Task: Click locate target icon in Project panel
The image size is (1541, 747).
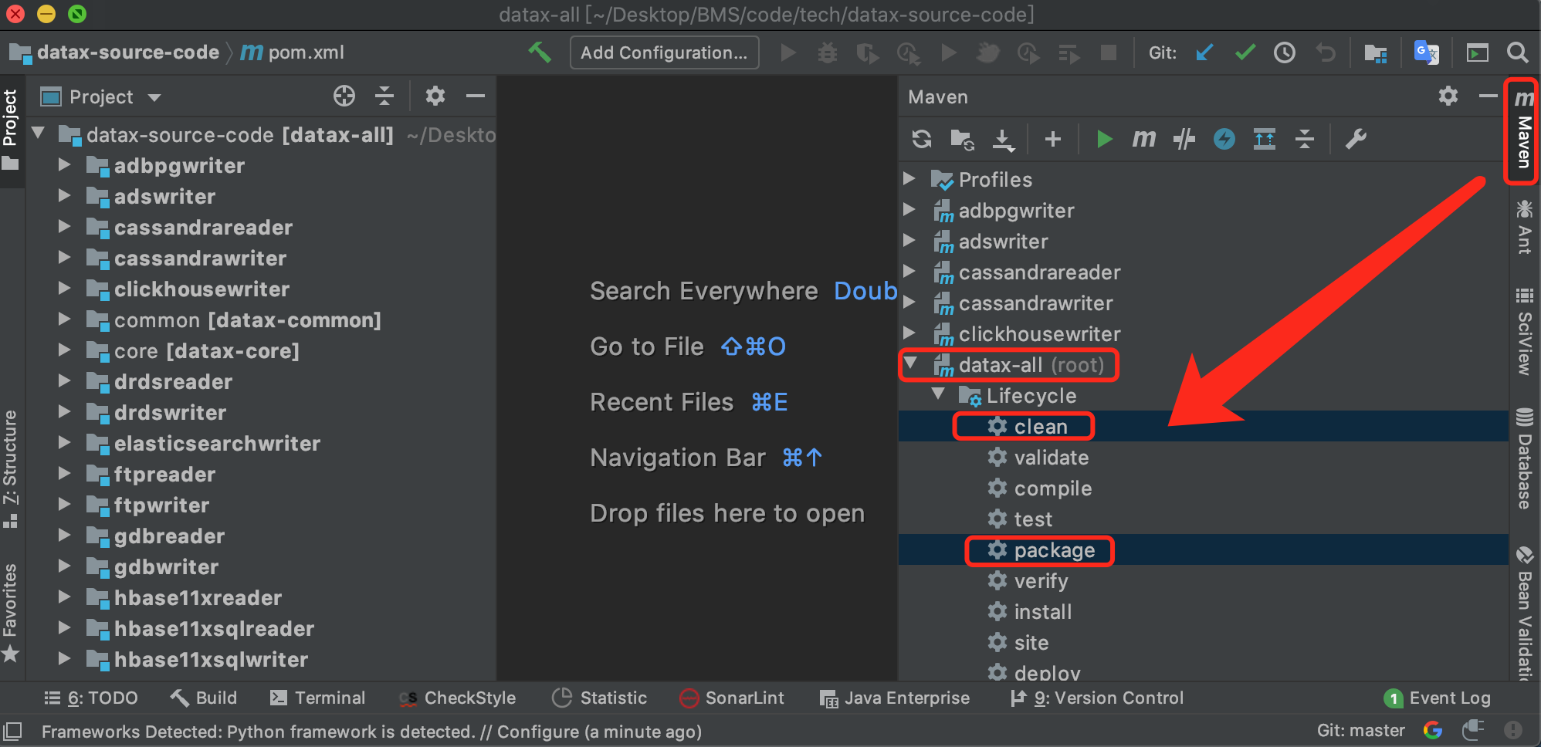Action: tap(344, 96)
